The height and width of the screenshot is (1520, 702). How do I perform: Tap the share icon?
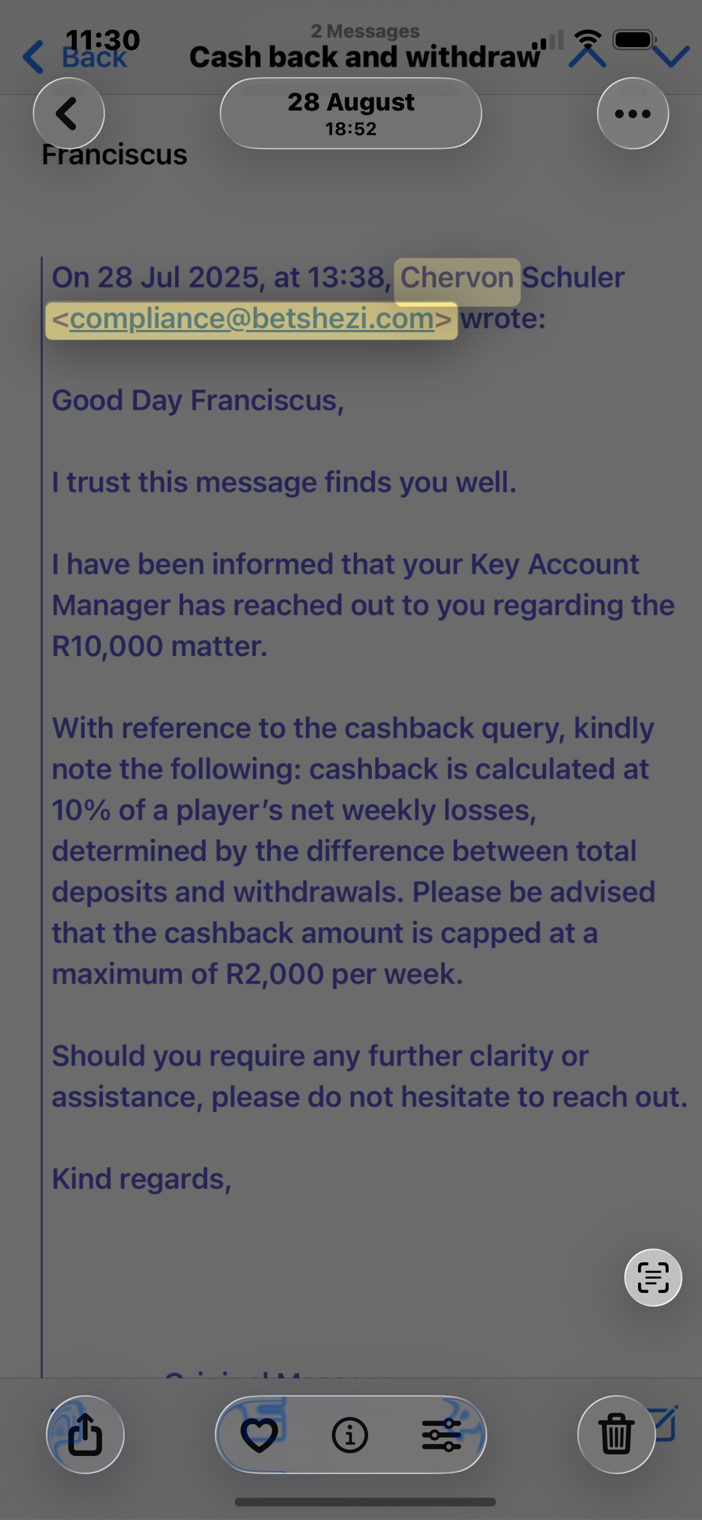[85, 1434]
